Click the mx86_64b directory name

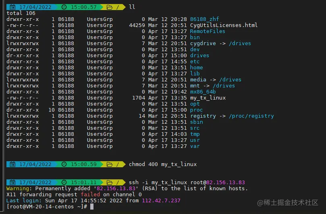tap(203, 92)
